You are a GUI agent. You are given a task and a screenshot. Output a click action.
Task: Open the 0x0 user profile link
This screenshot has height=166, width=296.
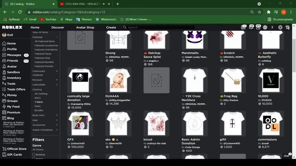8,35
